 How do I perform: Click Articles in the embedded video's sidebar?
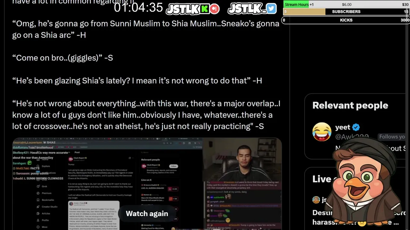(46, 213)
